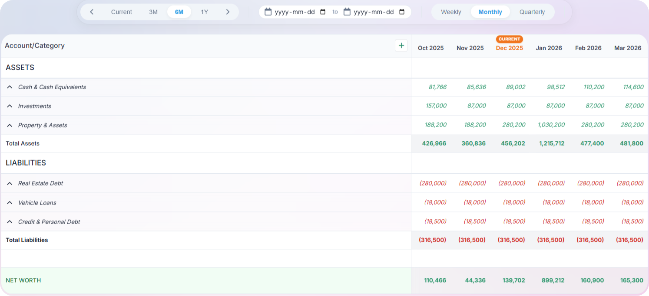Collapse the Property & Assets chevron
Image resolution: width=649 pixels, height=296 pixels.
click(x=10, y=125)
